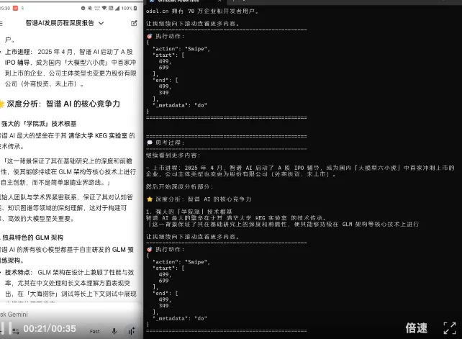Click the target icon beside upper 执行动作

coord(150,36)
